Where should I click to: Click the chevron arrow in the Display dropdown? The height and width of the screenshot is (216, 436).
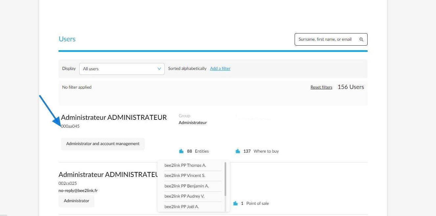(x=159, y=69)
